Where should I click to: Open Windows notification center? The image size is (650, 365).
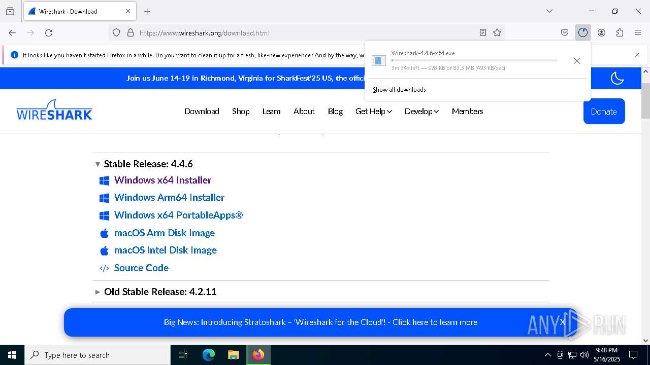[x=633, y=355]
